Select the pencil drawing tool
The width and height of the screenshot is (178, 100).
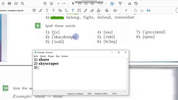tap(85, 11)
